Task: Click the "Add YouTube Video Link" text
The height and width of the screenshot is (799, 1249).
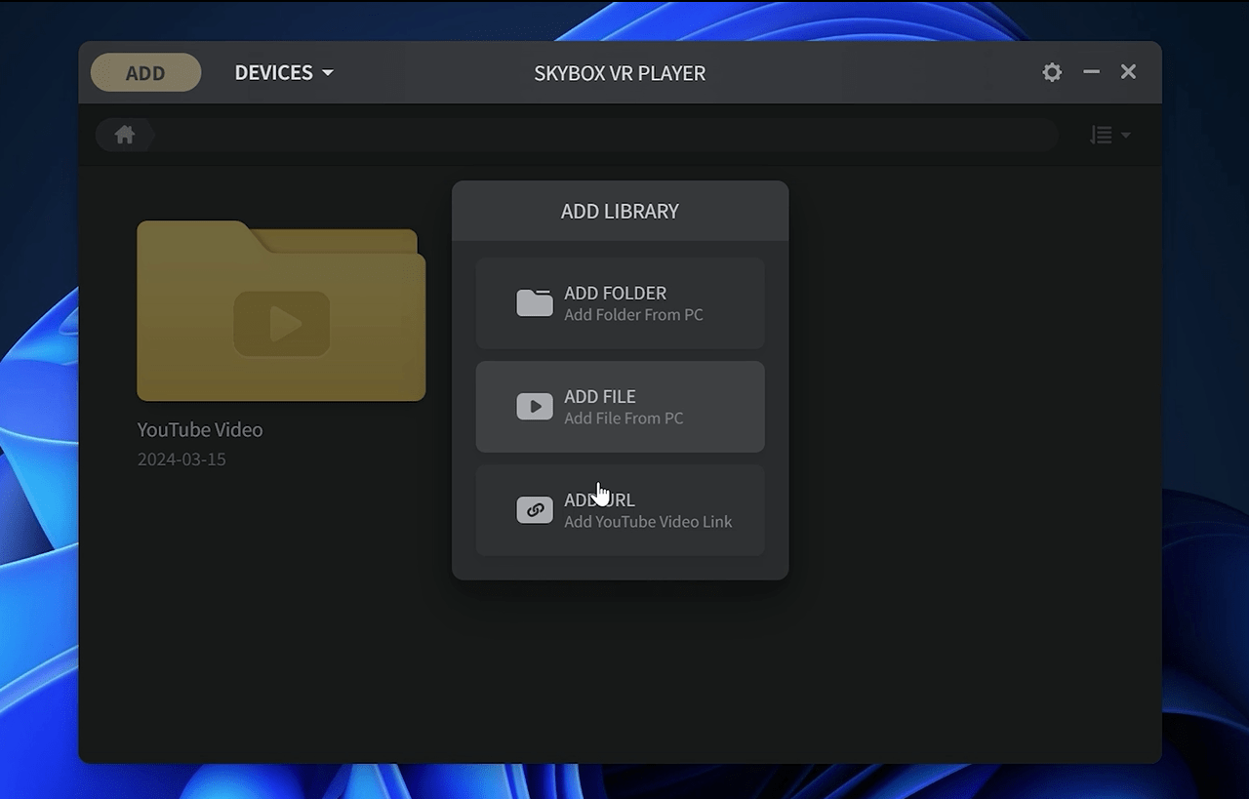Action: (648, 522)
